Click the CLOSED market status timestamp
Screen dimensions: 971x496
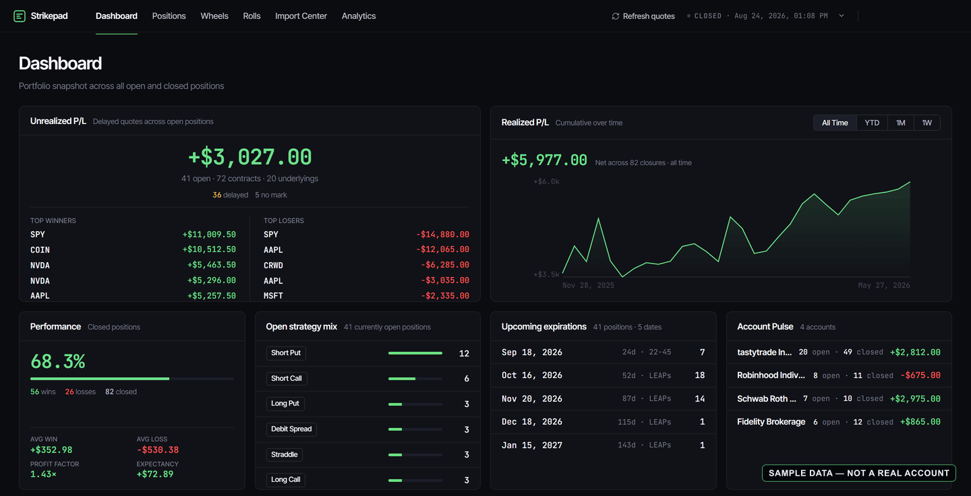point(757,16)
